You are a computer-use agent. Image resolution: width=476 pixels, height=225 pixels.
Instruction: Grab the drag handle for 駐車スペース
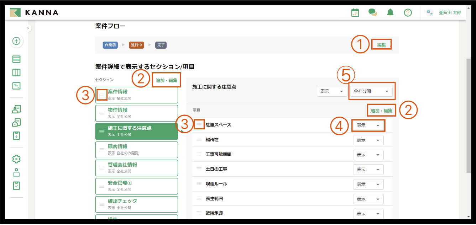pos(199,125)
